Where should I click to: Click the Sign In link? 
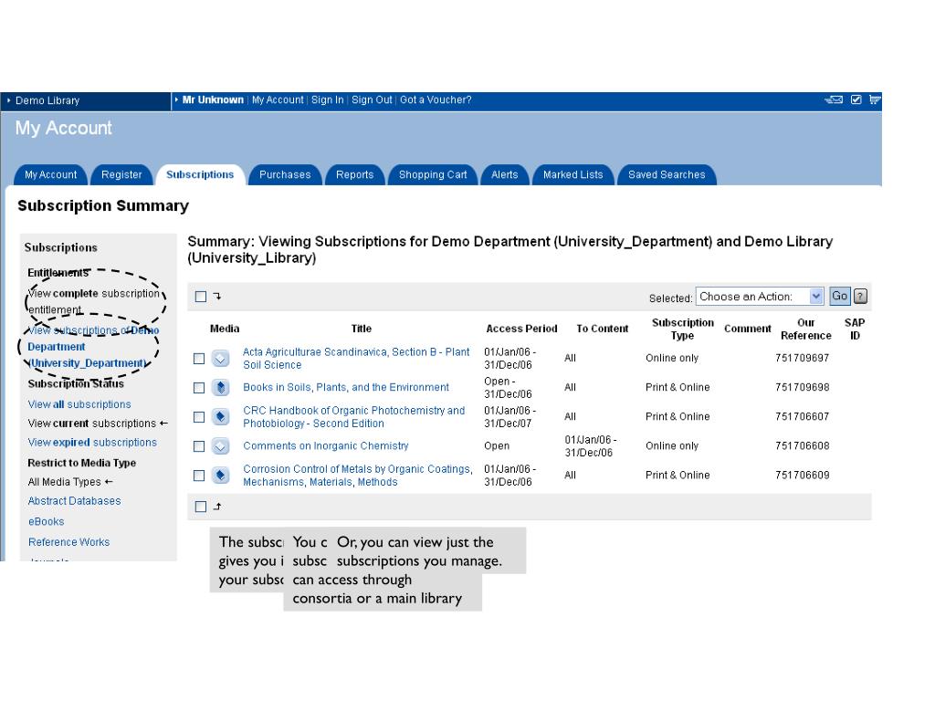click(x=328, y=100)
